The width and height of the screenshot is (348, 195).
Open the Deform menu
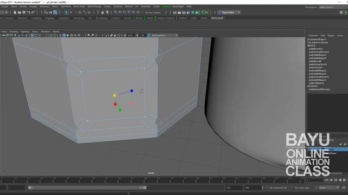(x=128, y=6)
